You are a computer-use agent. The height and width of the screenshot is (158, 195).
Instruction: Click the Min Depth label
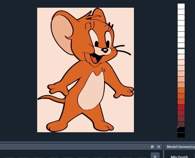point(179,157)
